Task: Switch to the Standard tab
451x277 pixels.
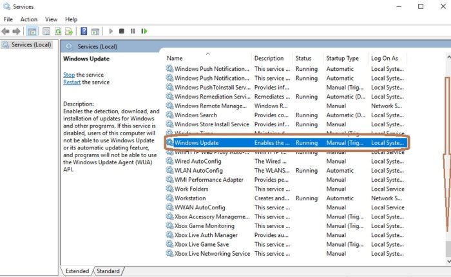Action: 108,271
